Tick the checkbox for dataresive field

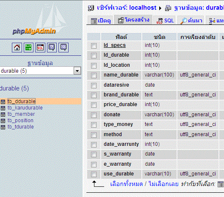pyautogui.click(x=94, y=85)
